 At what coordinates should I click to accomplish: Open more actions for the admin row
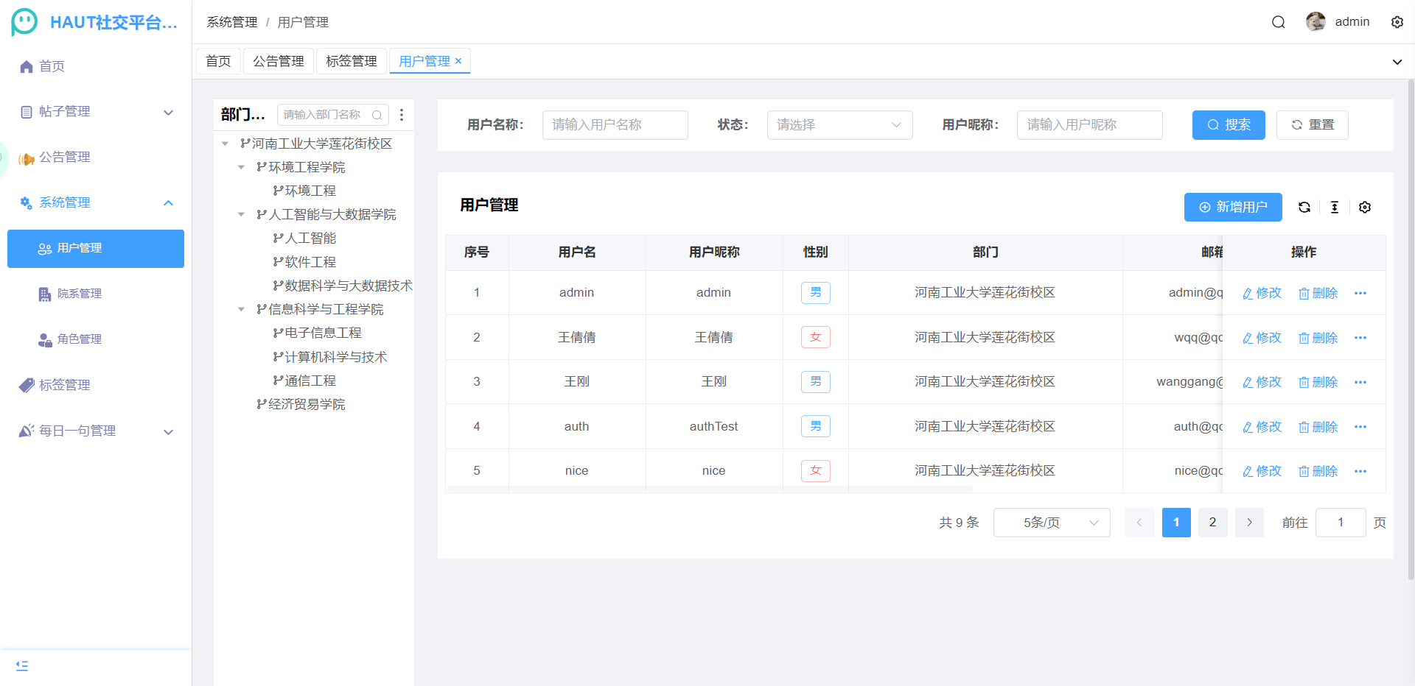click(1360, 293)
